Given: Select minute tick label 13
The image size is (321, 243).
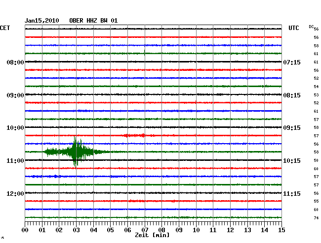Looking at the screenshot, I should [x=247, y=230].
